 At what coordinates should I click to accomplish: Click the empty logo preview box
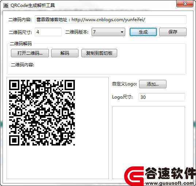(149, 143)
